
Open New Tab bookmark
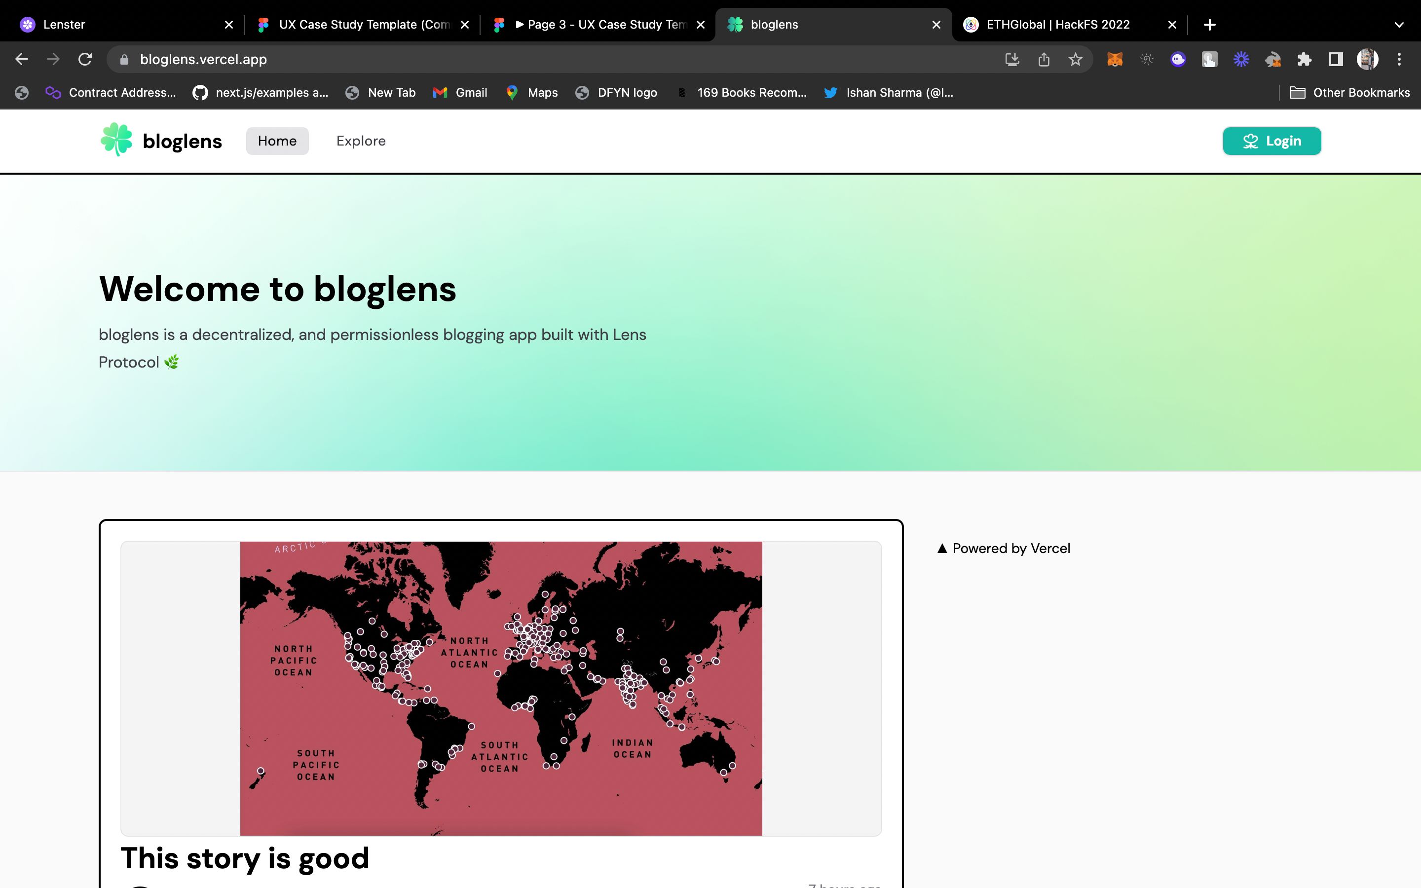(x=380, y=93)
